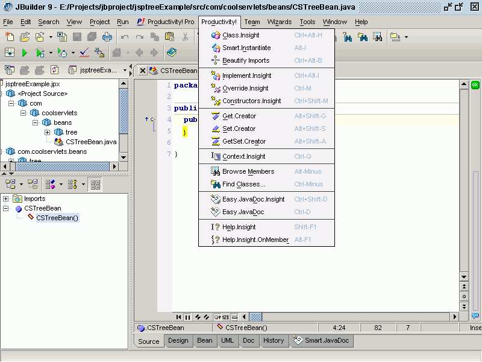Click the Close file toolbar icon
The height and width of the screenshot is (362, 482).
(x=62, y=37)
